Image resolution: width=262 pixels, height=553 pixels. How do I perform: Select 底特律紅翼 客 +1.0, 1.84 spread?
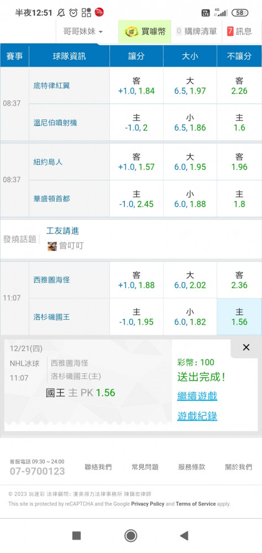click(137, 86)
